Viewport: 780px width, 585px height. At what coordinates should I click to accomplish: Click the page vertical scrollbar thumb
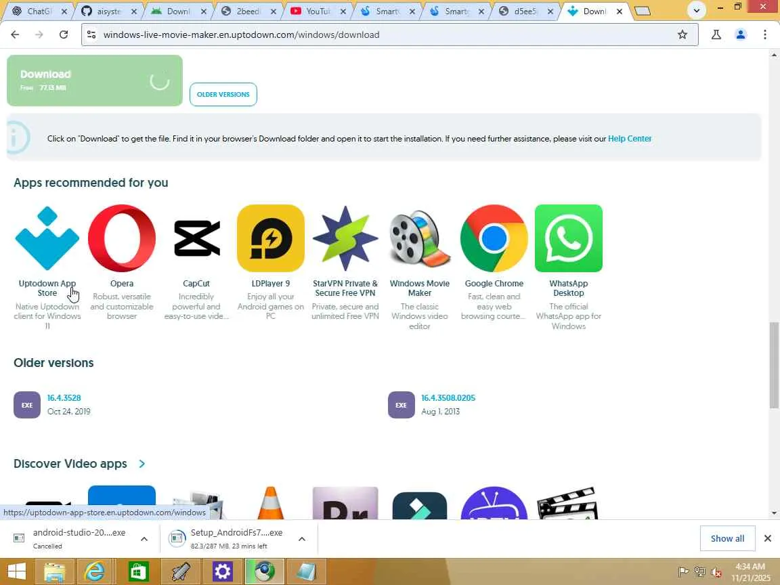[x=773, y=365]
